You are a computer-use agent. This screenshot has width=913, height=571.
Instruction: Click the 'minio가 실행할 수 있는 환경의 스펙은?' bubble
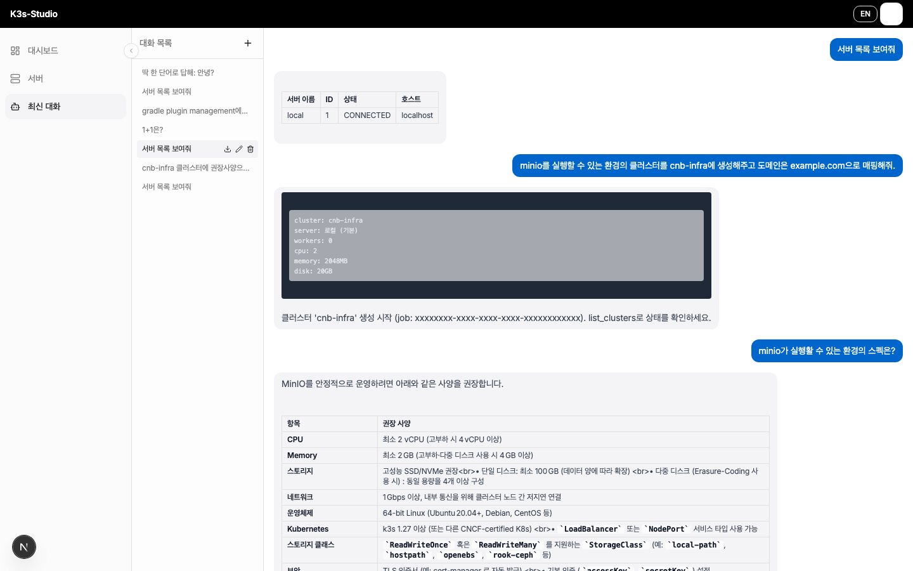(x=827, y=351)
